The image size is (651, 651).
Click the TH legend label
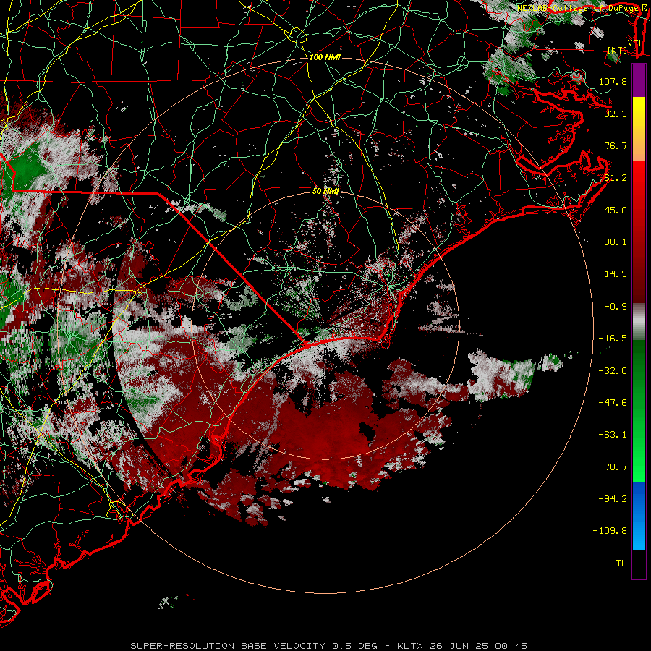click(x=621, y=563)
